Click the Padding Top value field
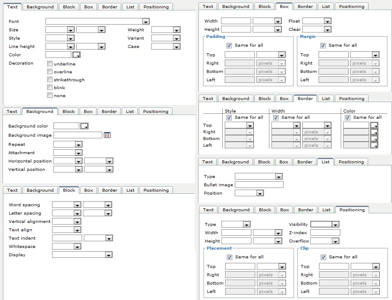 click(x=240, y=55)
